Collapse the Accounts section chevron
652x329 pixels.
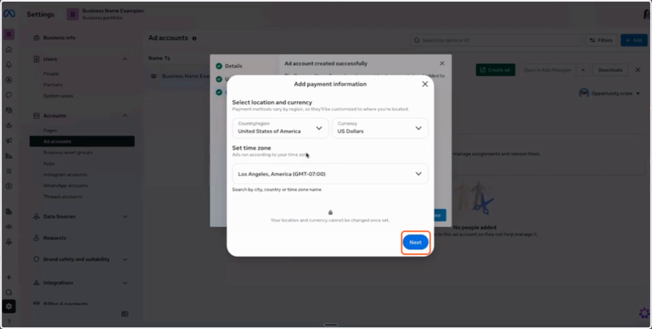tap(125, 116)
